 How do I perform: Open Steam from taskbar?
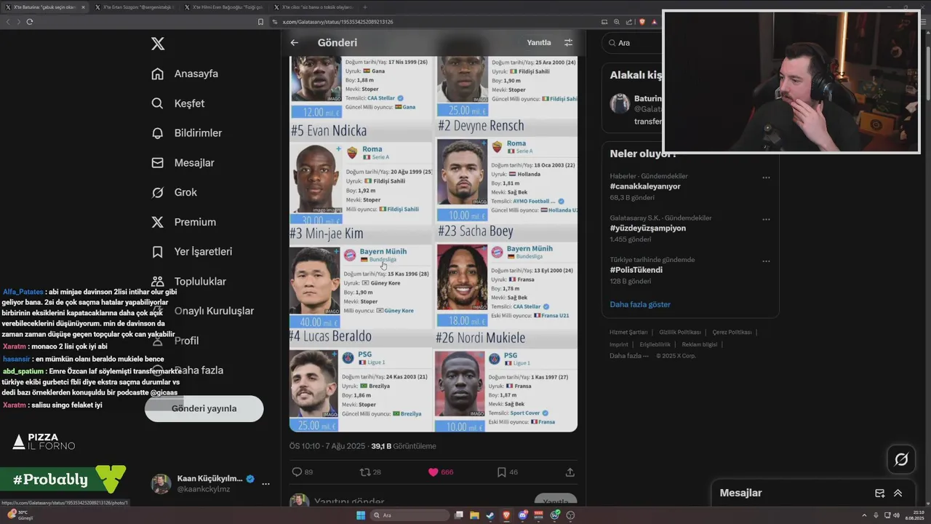pyautogui.click(x=490, y=515)
